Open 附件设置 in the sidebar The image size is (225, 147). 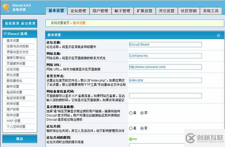[x=13, y=115]
